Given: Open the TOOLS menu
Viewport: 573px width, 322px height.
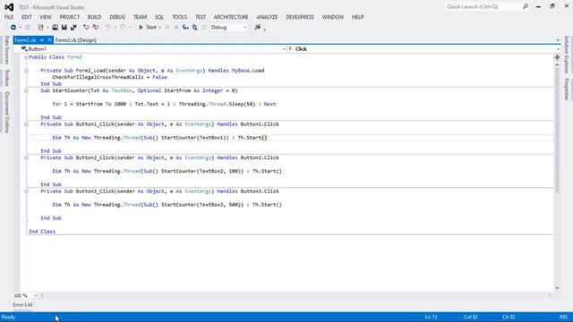Looking at the screenshot, I should click(179, 17).
